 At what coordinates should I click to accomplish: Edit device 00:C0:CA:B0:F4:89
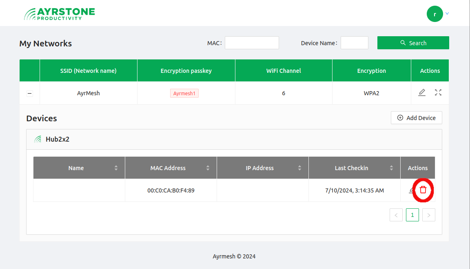click(411, 190)
